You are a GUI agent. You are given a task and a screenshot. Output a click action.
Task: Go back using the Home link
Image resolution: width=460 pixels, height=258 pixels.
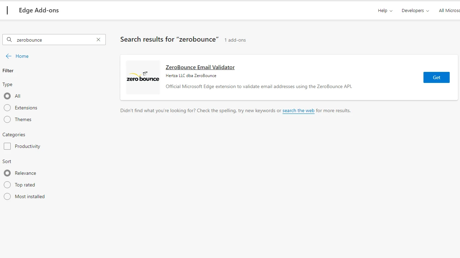point(22,56)
